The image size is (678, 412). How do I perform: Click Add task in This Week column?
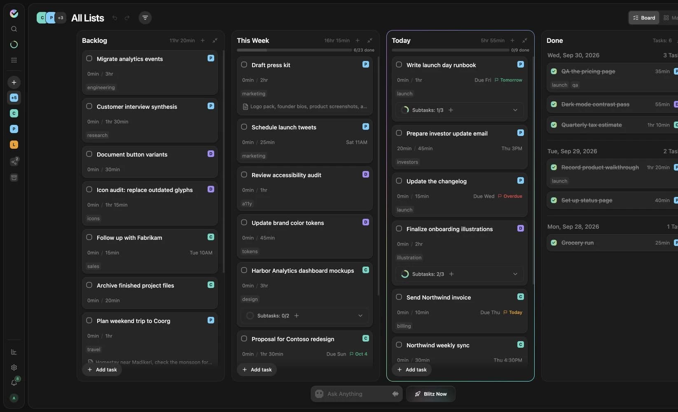[x=257, y=370]
